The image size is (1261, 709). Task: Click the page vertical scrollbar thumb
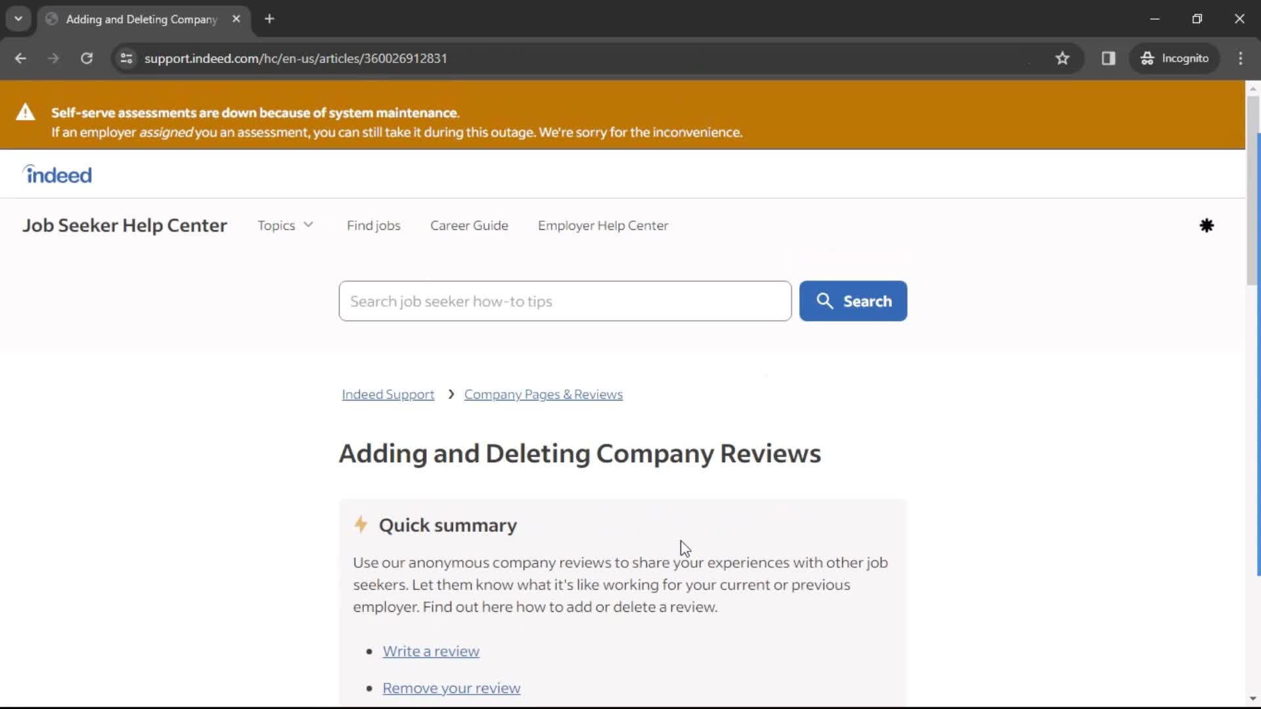pyautogui.click(x=1252, y=190)
